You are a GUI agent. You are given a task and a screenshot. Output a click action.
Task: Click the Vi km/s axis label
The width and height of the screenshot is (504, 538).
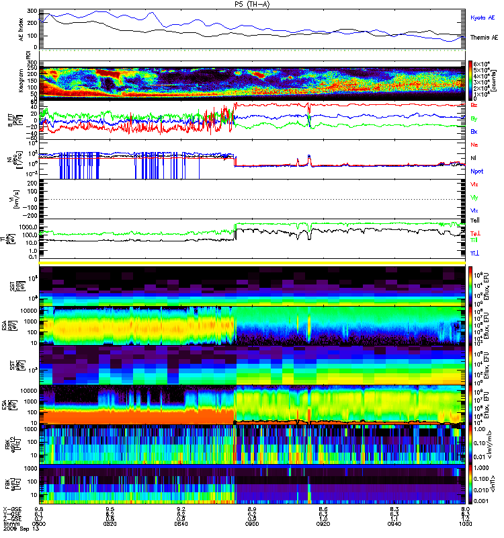pos(15,199)
